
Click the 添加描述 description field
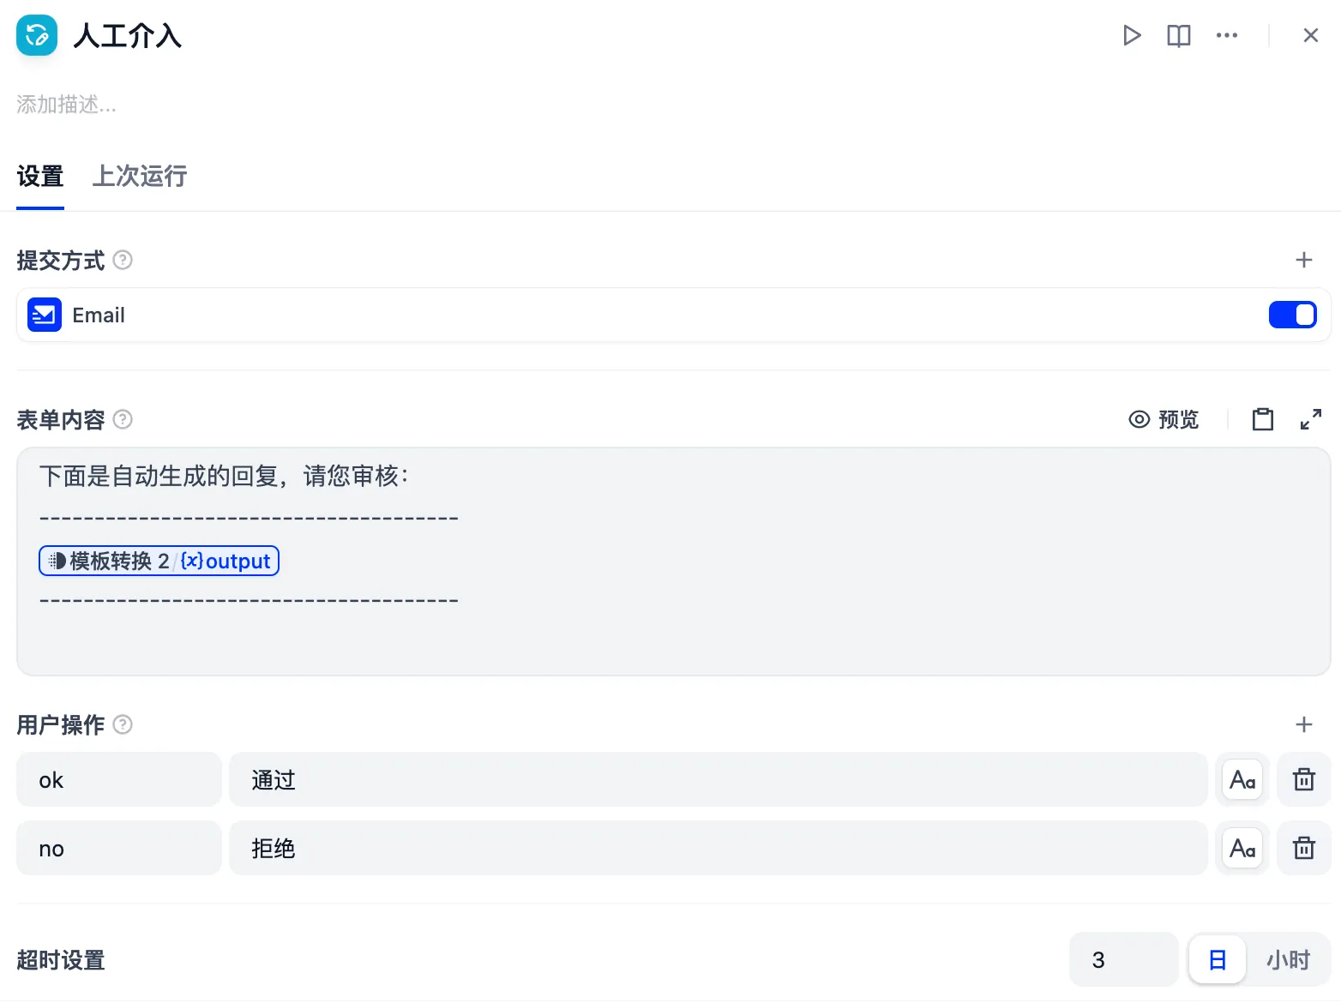(67, 105)
